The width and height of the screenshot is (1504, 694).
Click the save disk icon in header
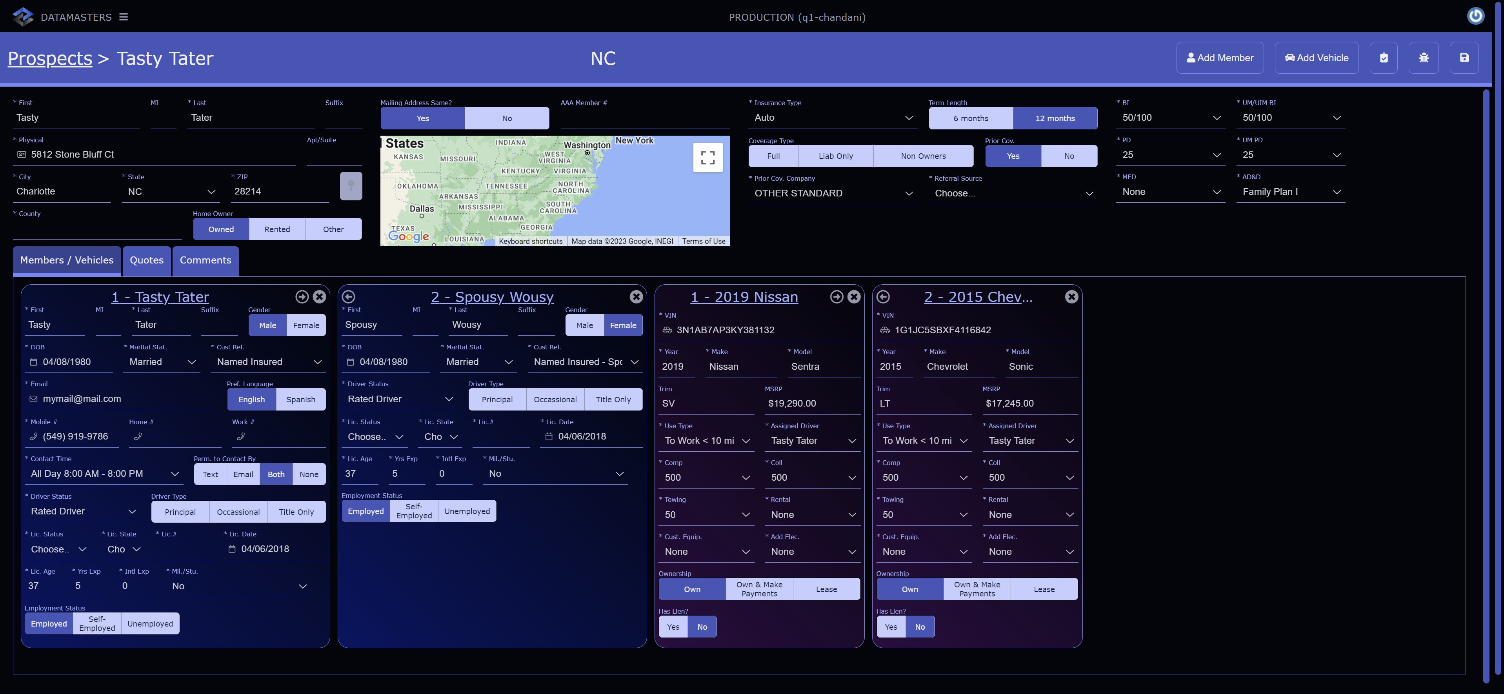coord(1464,58)
